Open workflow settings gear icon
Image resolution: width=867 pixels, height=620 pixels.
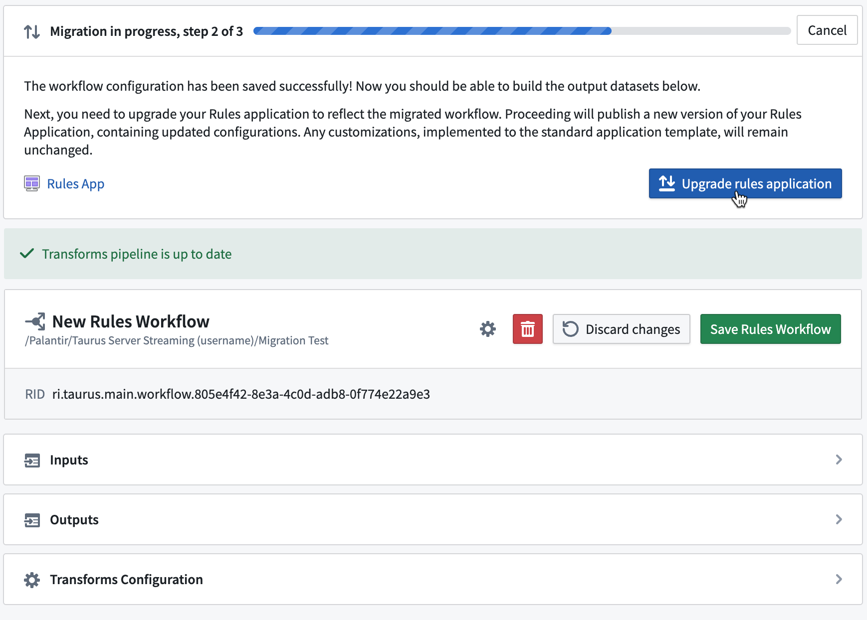[488, 329]
